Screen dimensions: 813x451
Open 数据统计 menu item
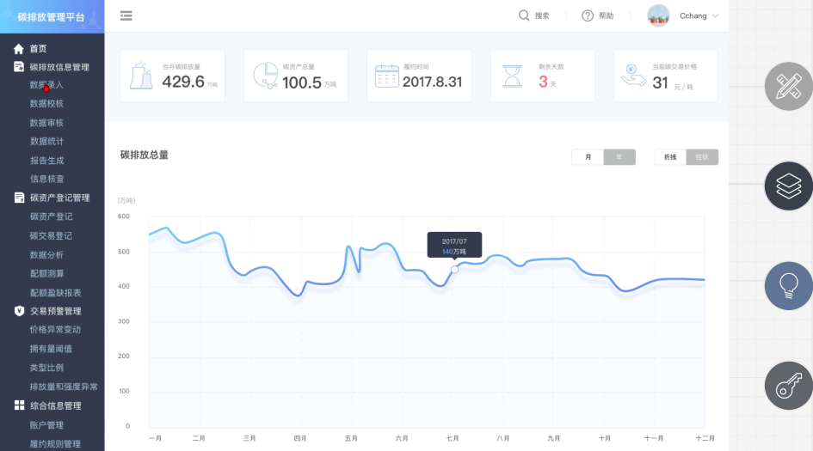pos(46,142)
